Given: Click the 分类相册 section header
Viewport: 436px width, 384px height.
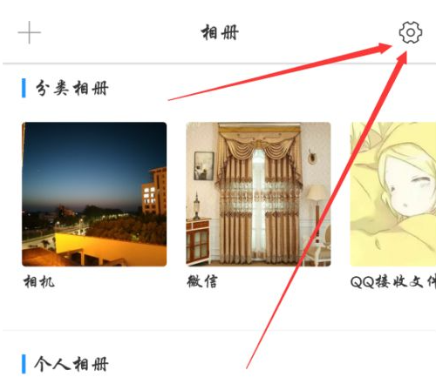Looking at the screenshot, I should tap(72, 88).
